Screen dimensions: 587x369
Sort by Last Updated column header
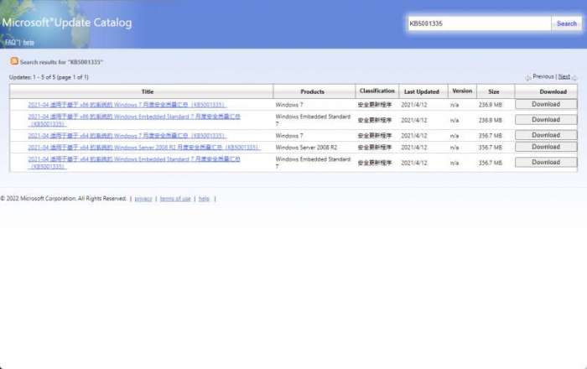pos(423,91)
